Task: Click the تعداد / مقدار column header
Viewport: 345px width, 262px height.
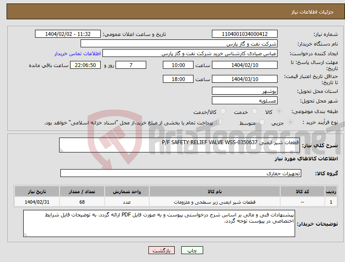Action: pos(82,191)
